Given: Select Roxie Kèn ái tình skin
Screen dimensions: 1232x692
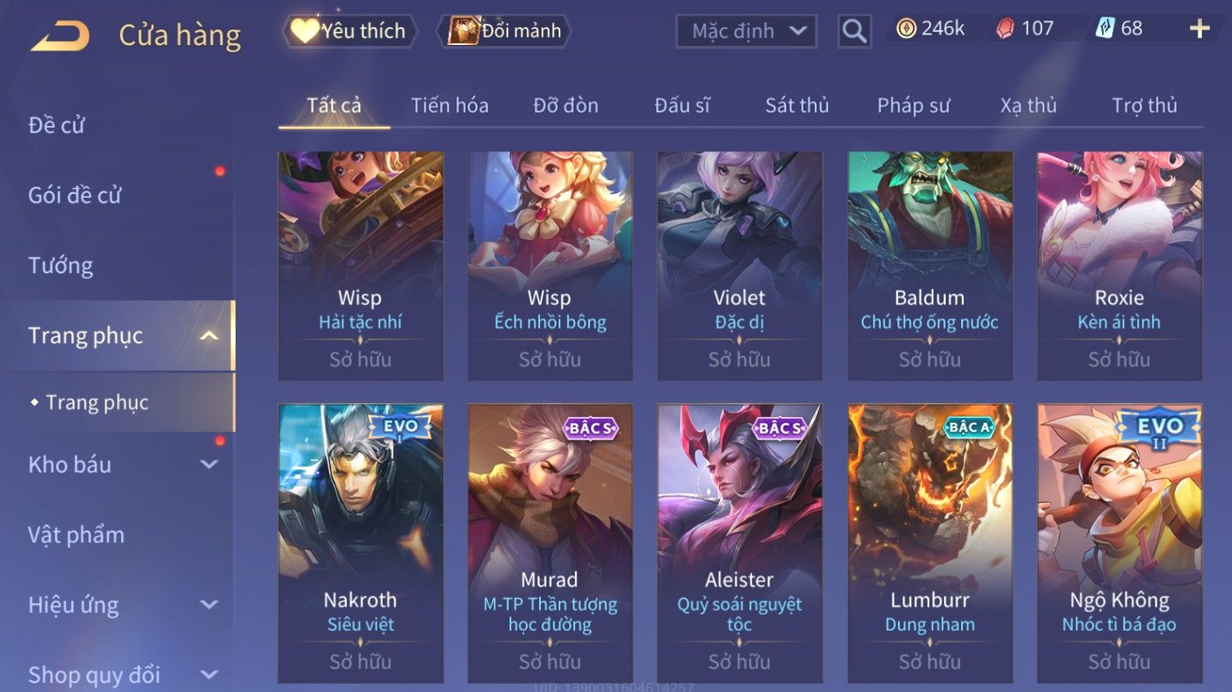Looking at the screenshot, I should (1119, 266).
